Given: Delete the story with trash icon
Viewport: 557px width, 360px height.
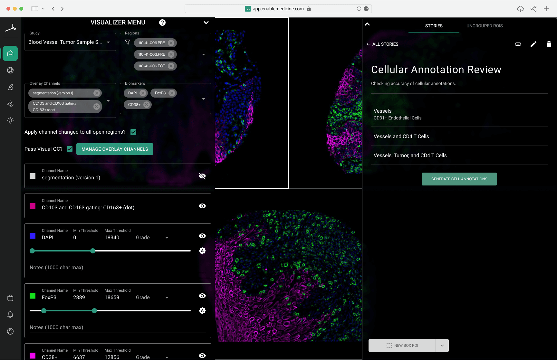Looking at the screenshot, I should pyautogui.click(x=549, y=44).
